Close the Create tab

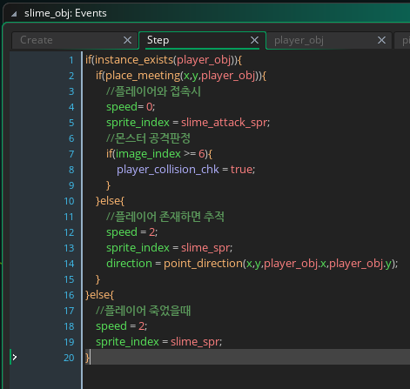tap(127, 40)
